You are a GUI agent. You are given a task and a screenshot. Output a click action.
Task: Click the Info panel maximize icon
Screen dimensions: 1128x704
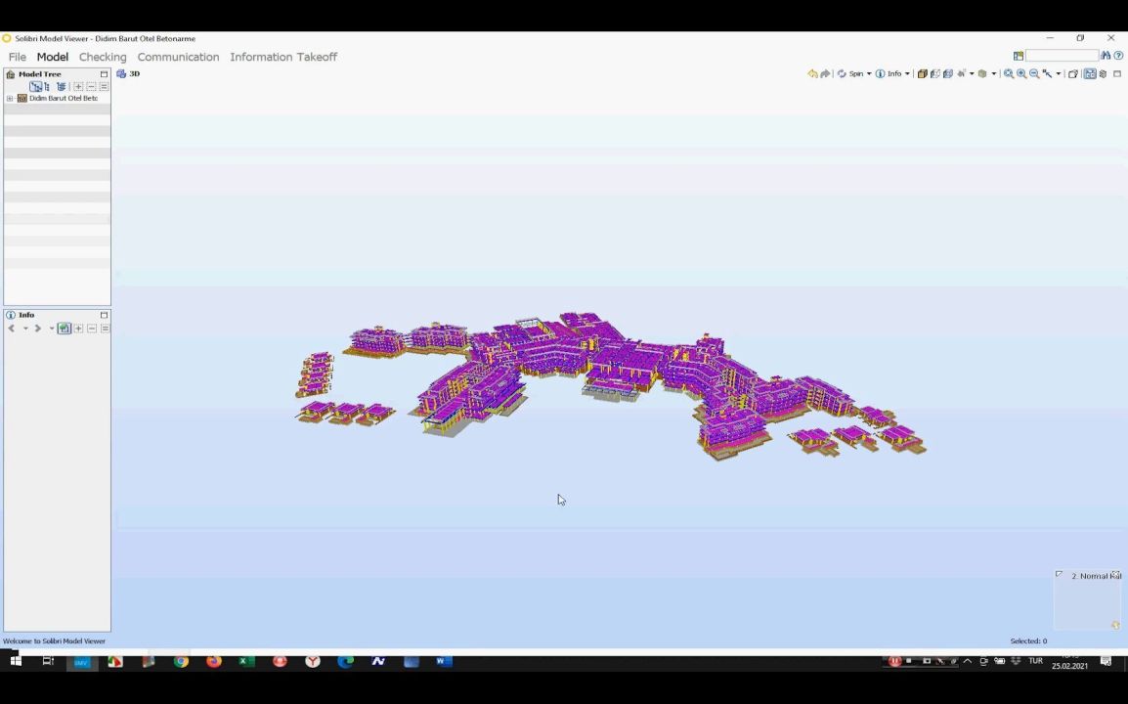[x=104, y=315]
